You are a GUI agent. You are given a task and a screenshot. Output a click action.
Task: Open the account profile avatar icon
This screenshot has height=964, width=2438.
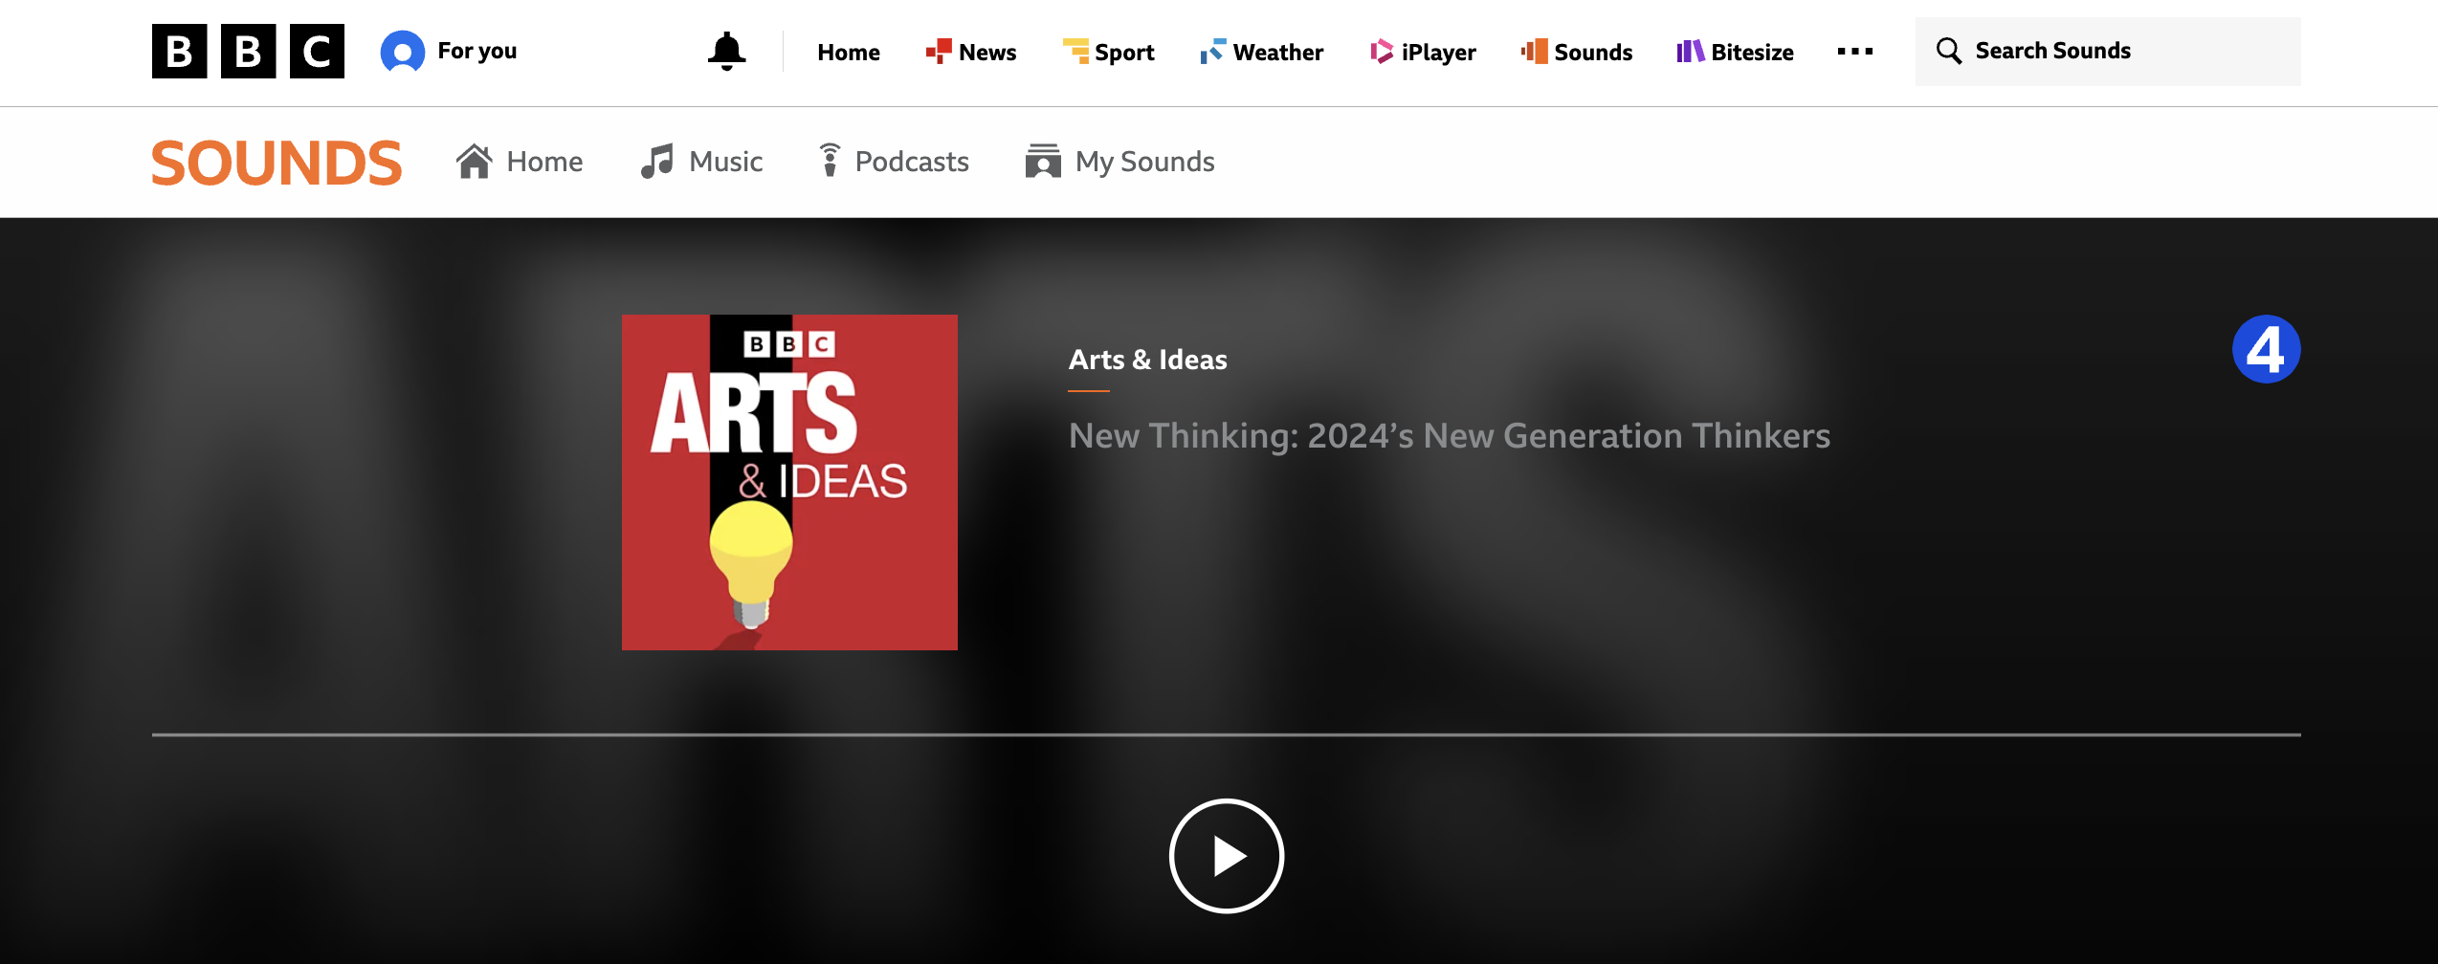point(403,52)
